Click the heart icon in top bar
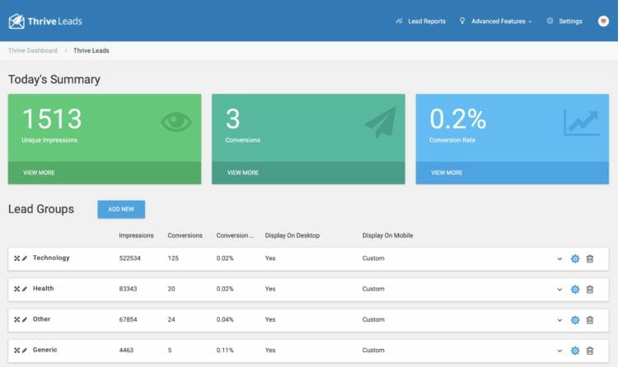This screenshot has height=367, width=618. pos(603,21)
